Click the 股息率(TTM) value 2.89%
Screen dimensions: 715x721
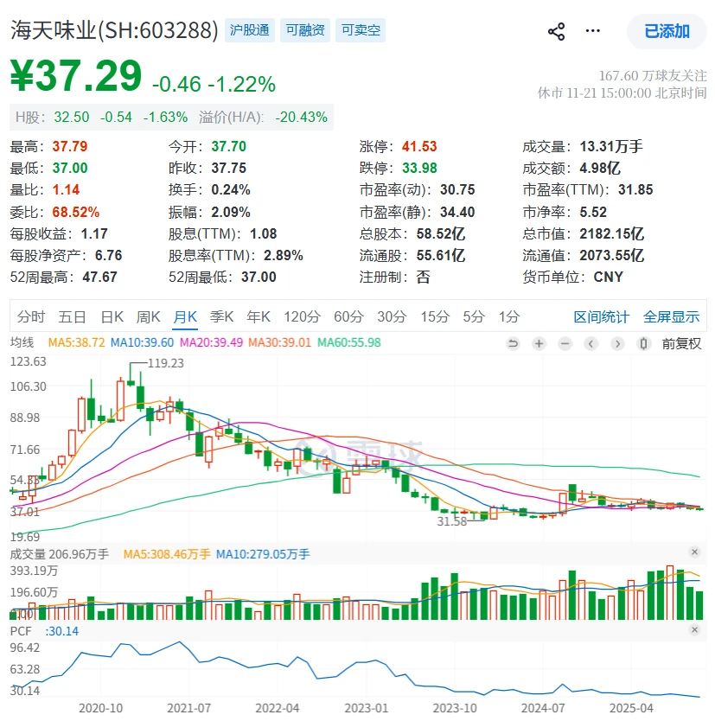coord(284,256)
